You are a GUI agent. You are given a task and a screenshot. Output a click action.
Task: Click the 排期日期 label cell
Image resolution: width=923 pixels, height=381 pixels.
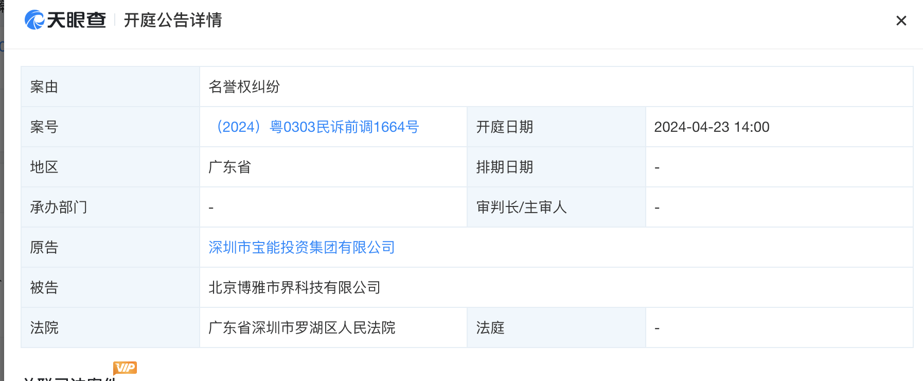pyautogui.click(x=504, y=167)
